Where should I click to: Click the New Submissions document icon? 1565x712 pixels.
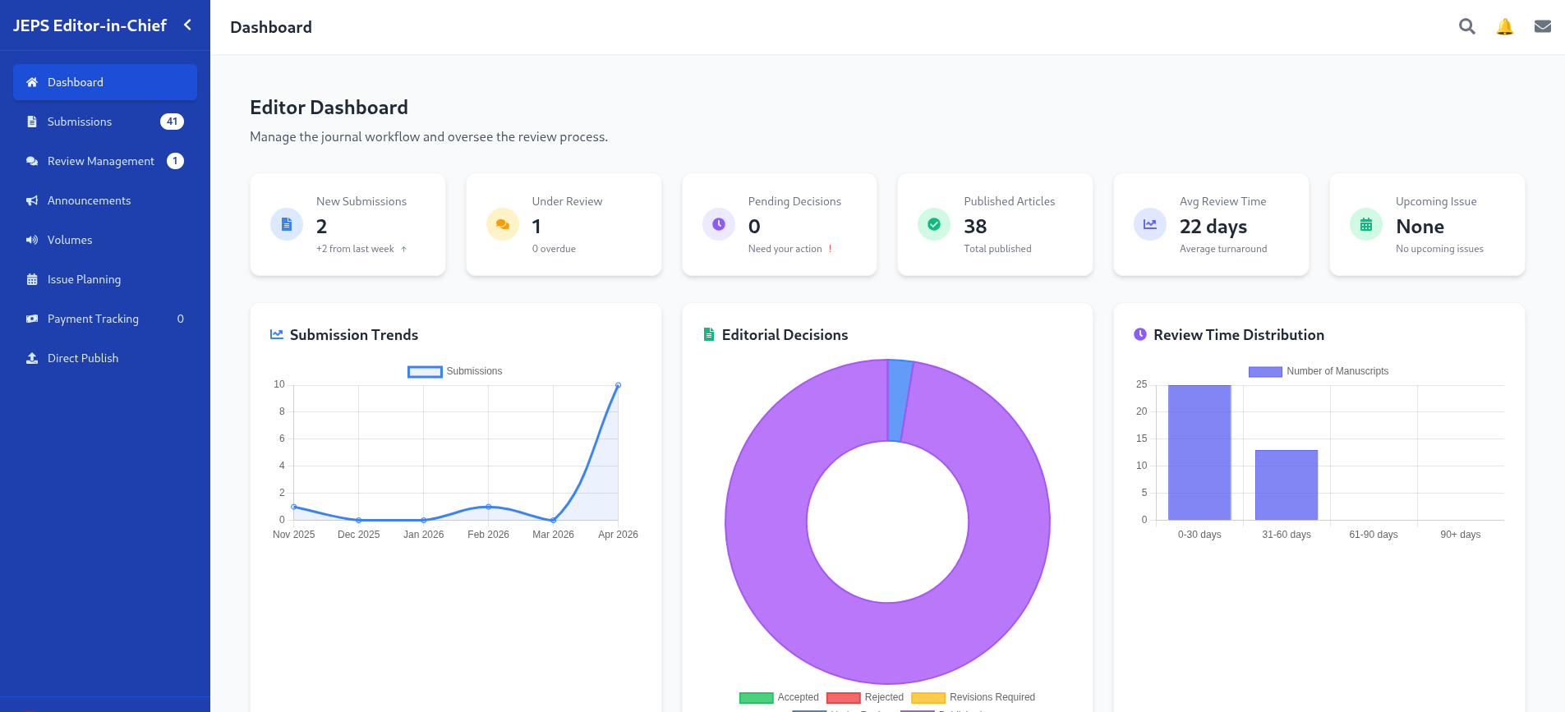coord(287,224)
